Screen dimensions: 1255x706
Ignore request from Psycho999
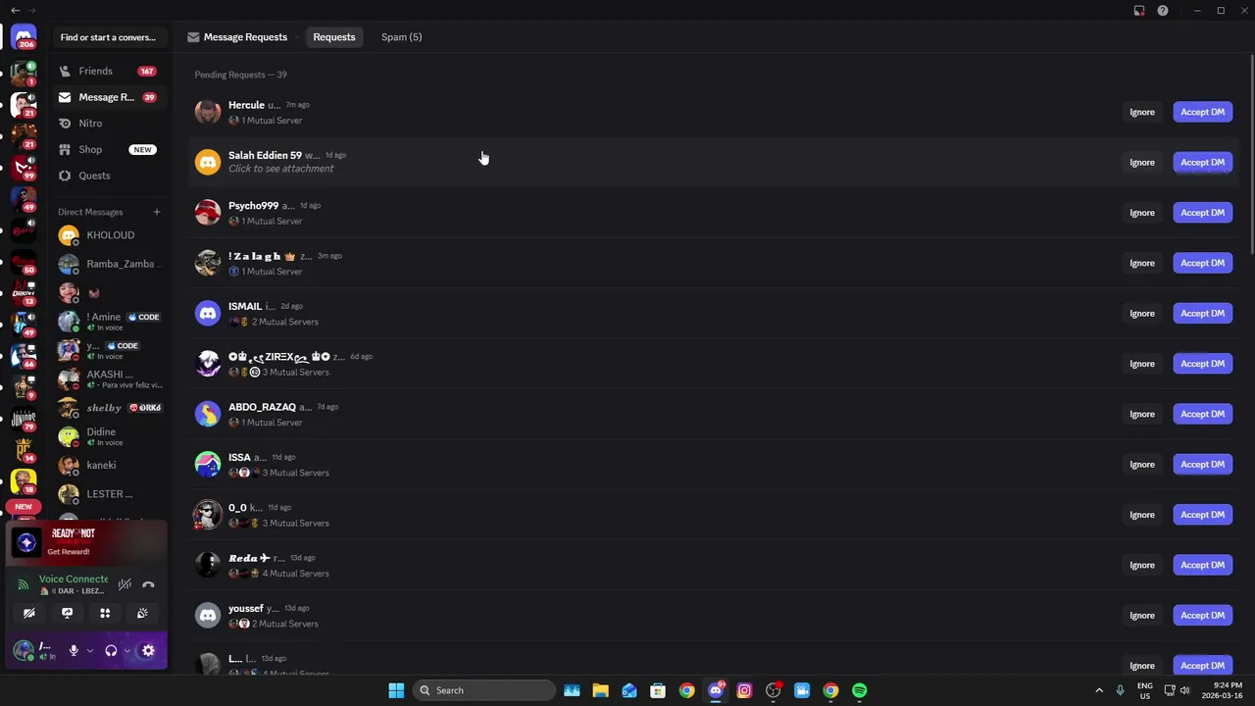1142,213
